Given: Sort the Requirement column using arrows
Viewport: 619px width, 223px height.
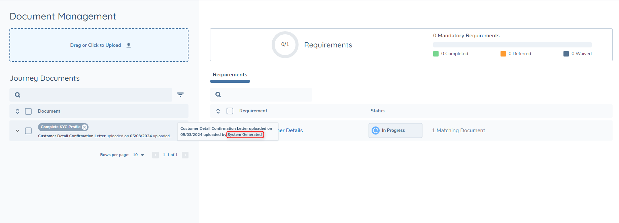Looking at the screenshot, I should pyautogui.click(x=218, y=111).
